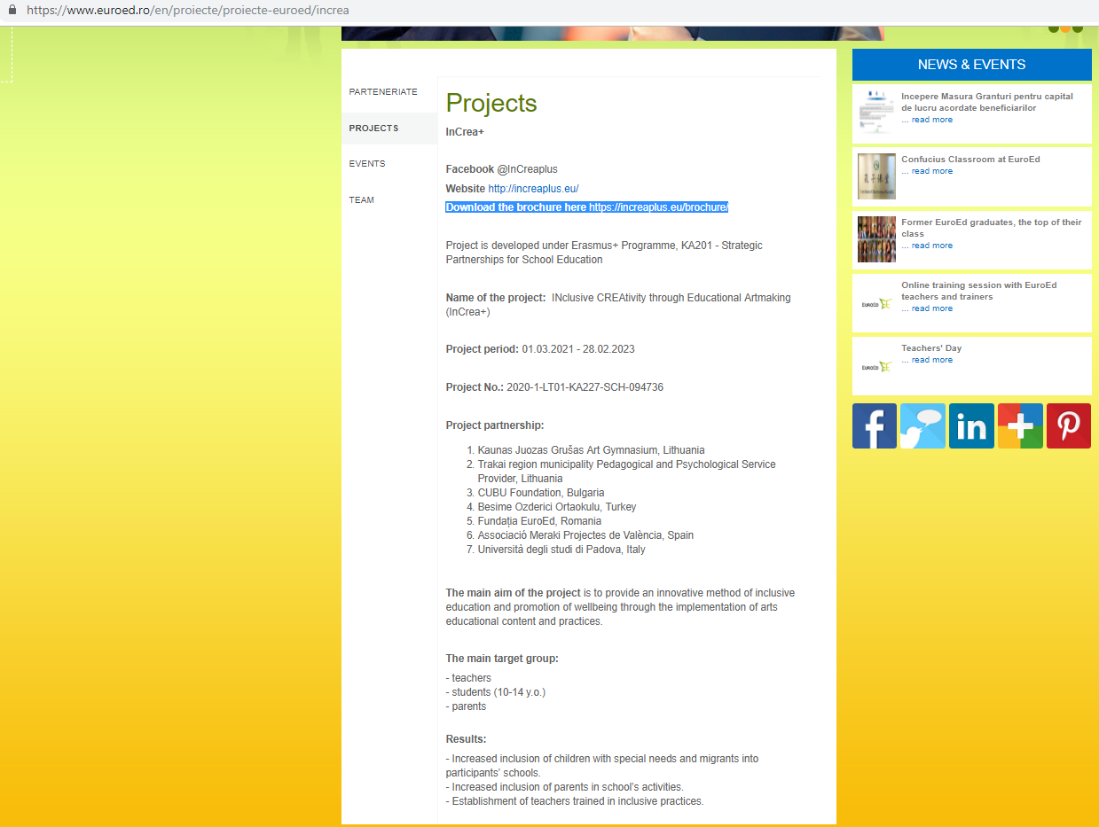Viewport: 1099px width, 827px height.
Task: Click 'Establishment of teachers trained' result line
Action: [575, 801]
